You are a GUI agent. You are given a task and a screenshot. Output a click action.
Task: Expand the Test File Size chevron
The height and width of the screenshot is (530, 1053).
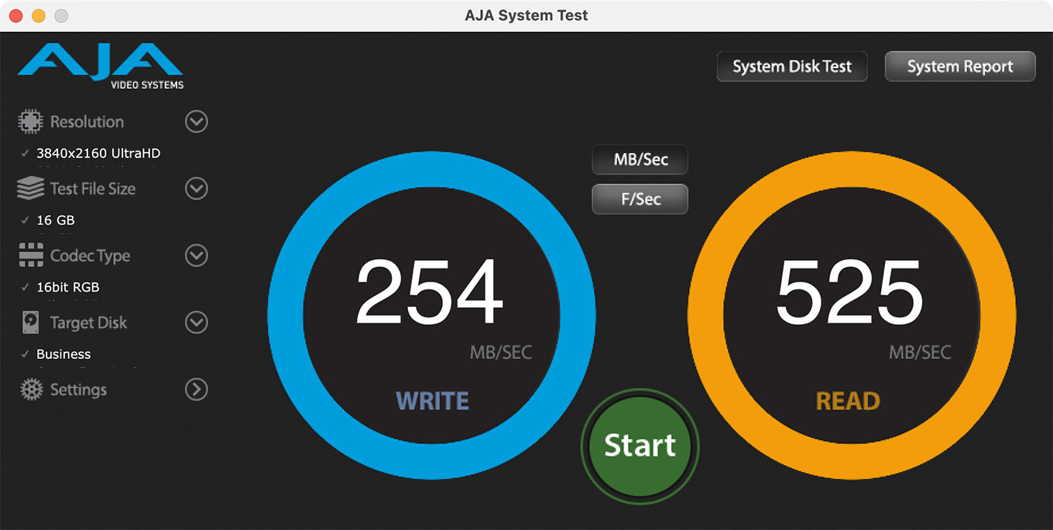(x=197, y=188)
